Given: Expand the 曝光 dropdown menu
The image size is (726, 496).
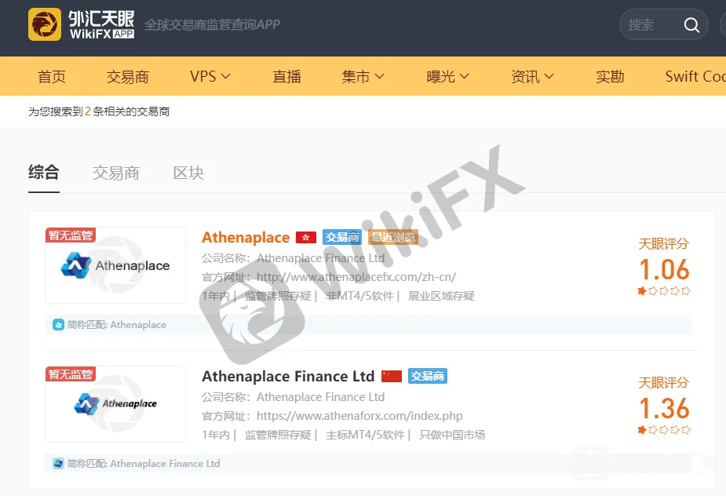Looking at the screenshot, I should pyautogui.click(x=447, y=76).
